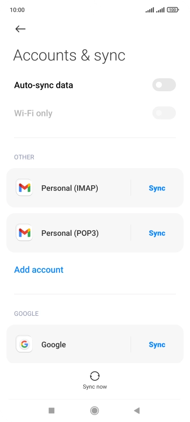Tap the back arrow icon

[20, 29]
